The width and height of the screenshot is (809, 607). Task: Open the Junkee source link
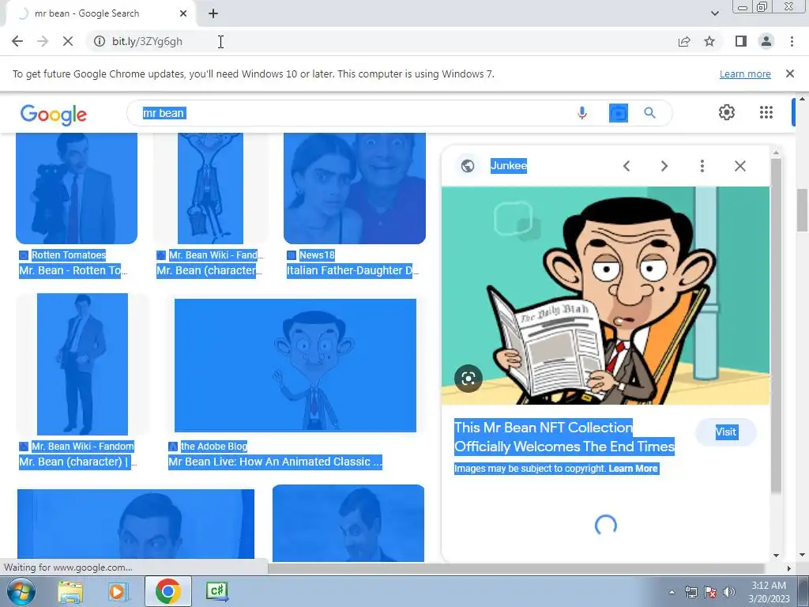point(508,165)
